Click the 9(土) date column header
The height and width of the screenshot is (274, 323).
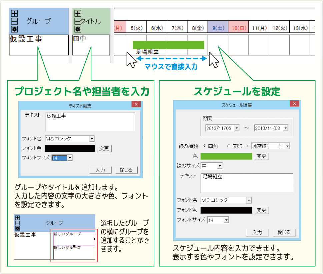(x=218, y=27)
